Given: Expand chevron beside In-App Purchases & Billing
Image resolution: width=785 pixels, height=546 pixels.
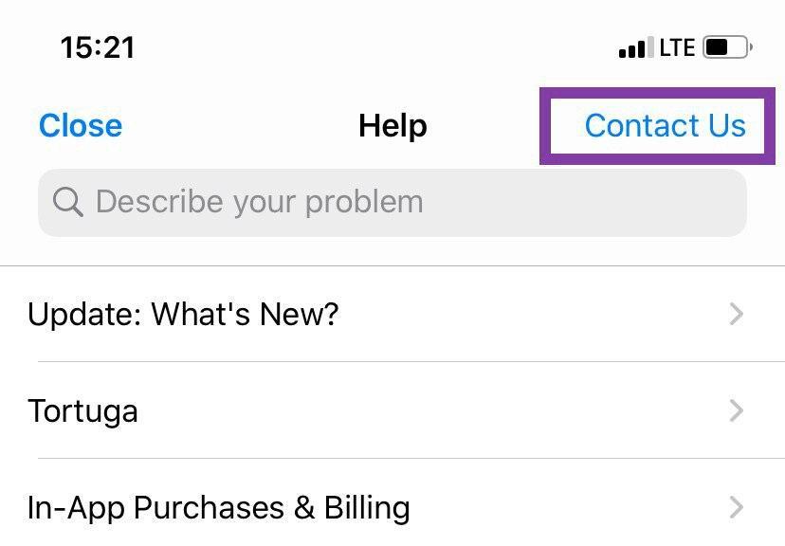Looking at the screenshot, I should point(736,507).
